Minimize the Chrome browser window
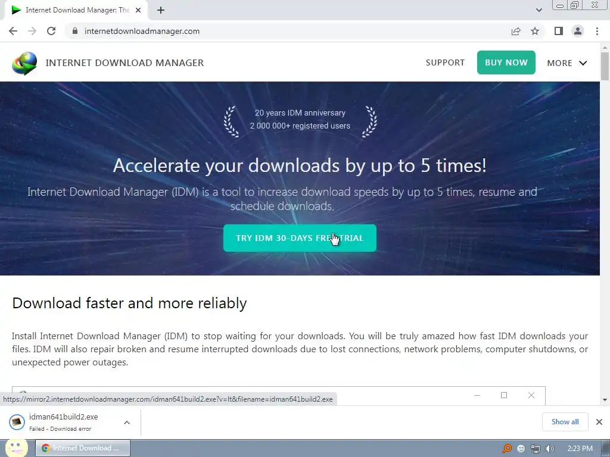This screenshot has width=610, height=457. (560, 5)
